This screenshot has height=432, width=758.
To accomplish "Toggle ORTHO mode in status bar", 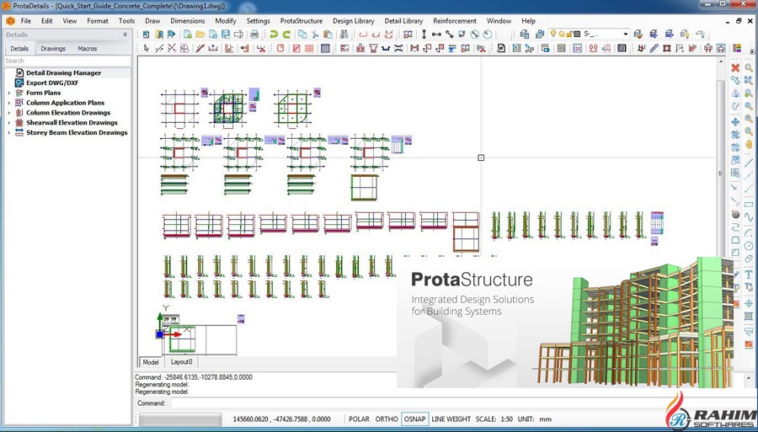I will point(387,419).
